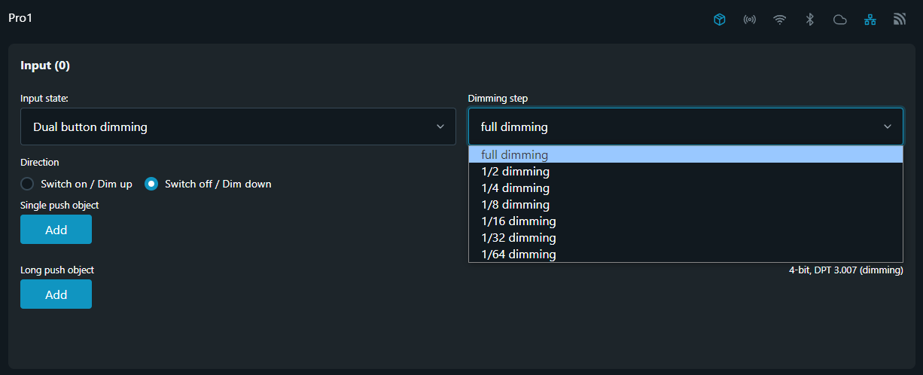Add a Long push object
This screenshot has height=375, width=923.
point(56,294)
